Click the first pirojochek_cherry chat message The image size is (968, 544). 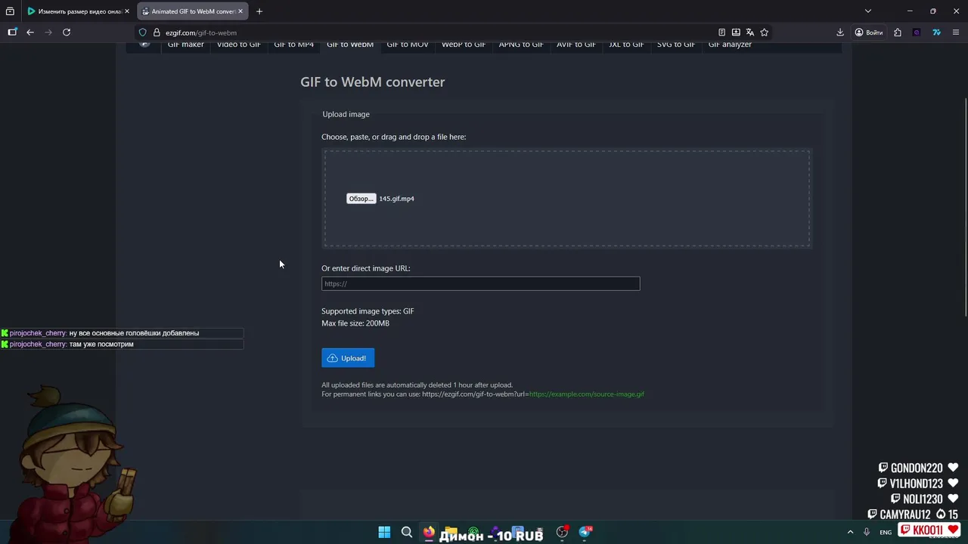pyautogui.click(x=122, y=333)
